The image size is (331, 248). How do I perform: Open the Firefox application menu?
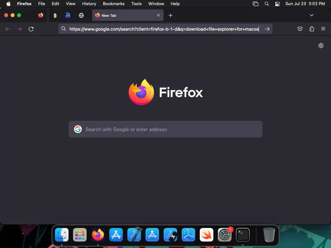click(x=323, y=29)
